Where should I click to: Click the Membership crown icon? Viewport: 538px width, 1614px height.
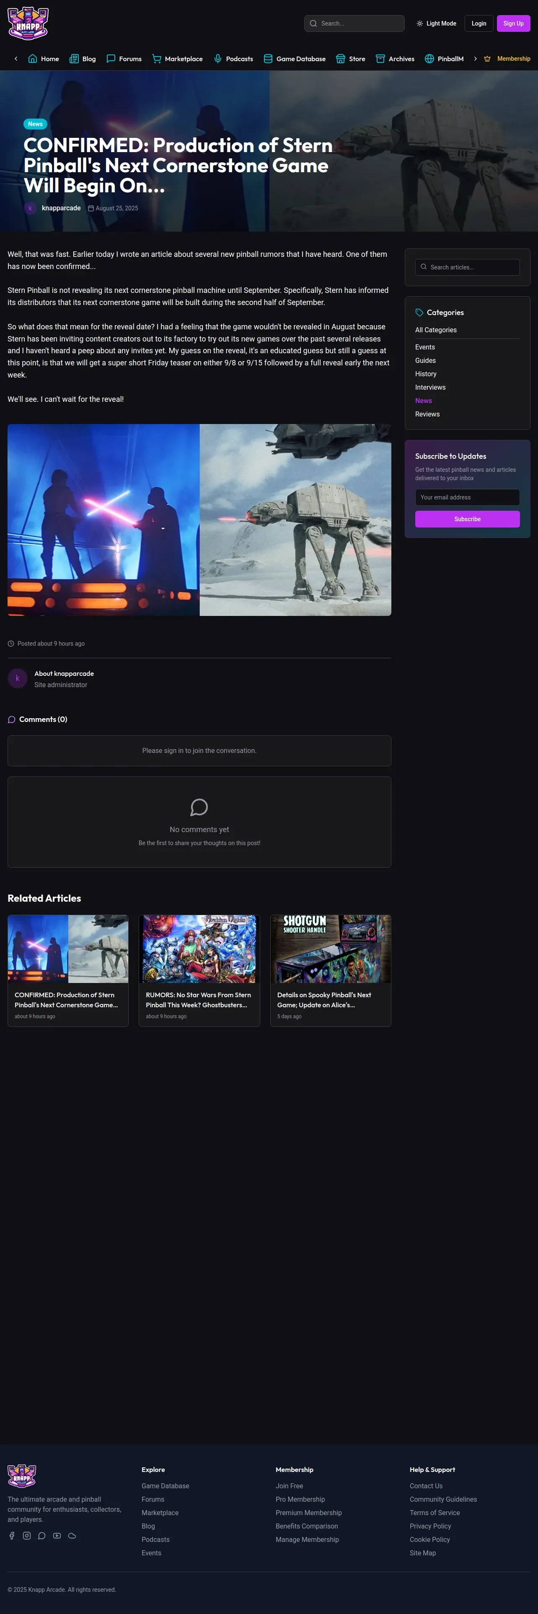click(487, 59)
